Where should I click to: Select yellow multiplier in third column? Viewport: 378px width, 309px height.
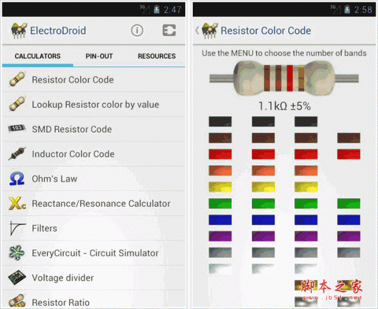pyautogui.click(x=306, y=187)
